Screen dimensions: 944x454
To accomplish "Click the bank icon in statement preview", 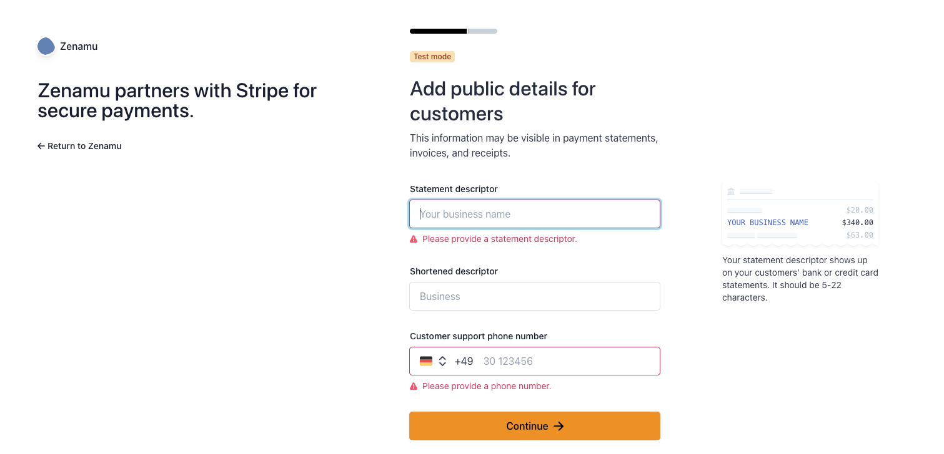I will point(731,191).
